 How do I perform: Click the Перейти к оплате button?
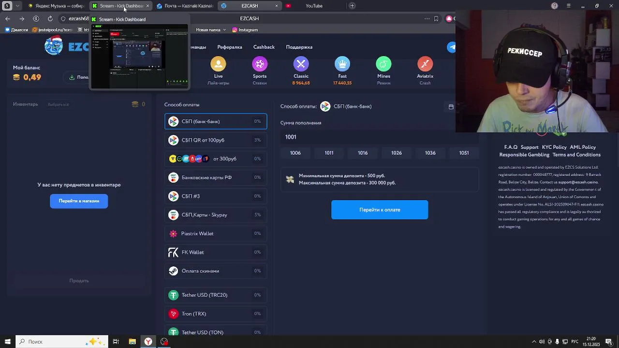tap(380, 210)
